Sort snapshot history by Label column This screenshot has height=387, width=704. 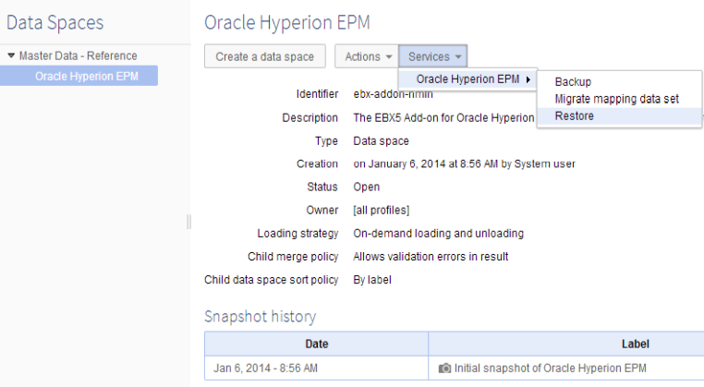tap(635, 344)
